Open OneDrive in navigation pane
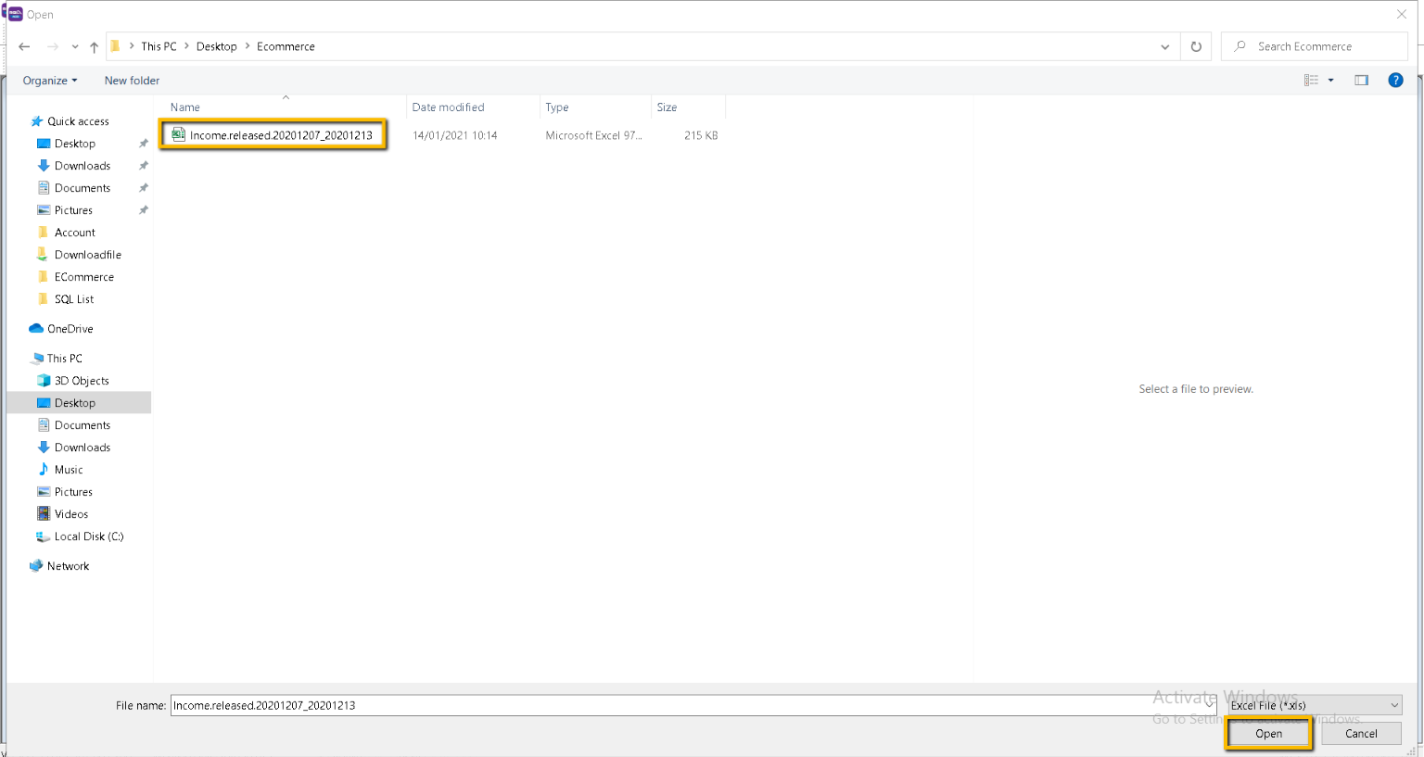This screenshot has width=1424, height=757. [70, 329]
